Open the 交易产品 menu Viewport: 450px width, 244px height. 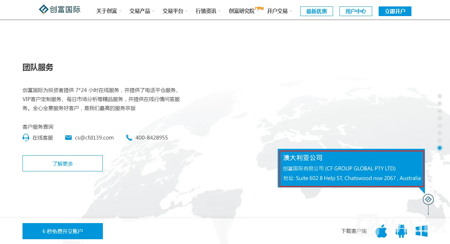(x=140, y=11)
